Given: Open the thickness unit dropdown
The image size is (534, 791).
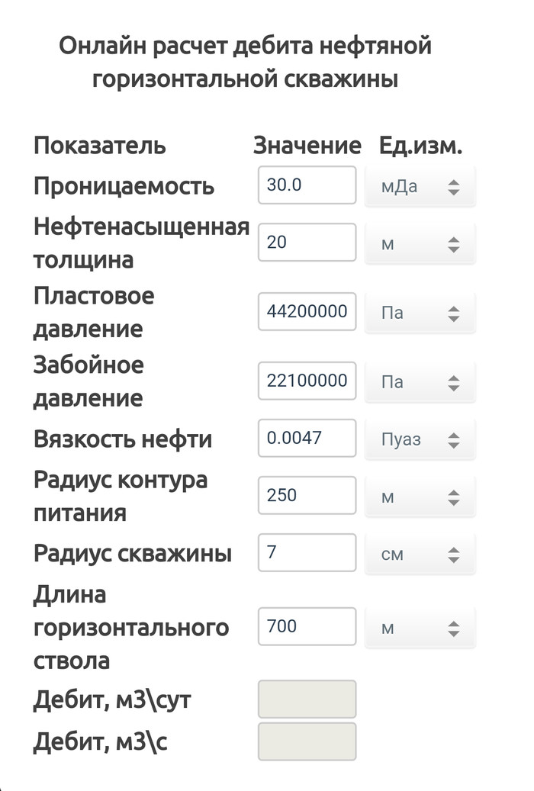Looking at the screenshot, I should tap(420, 244).
